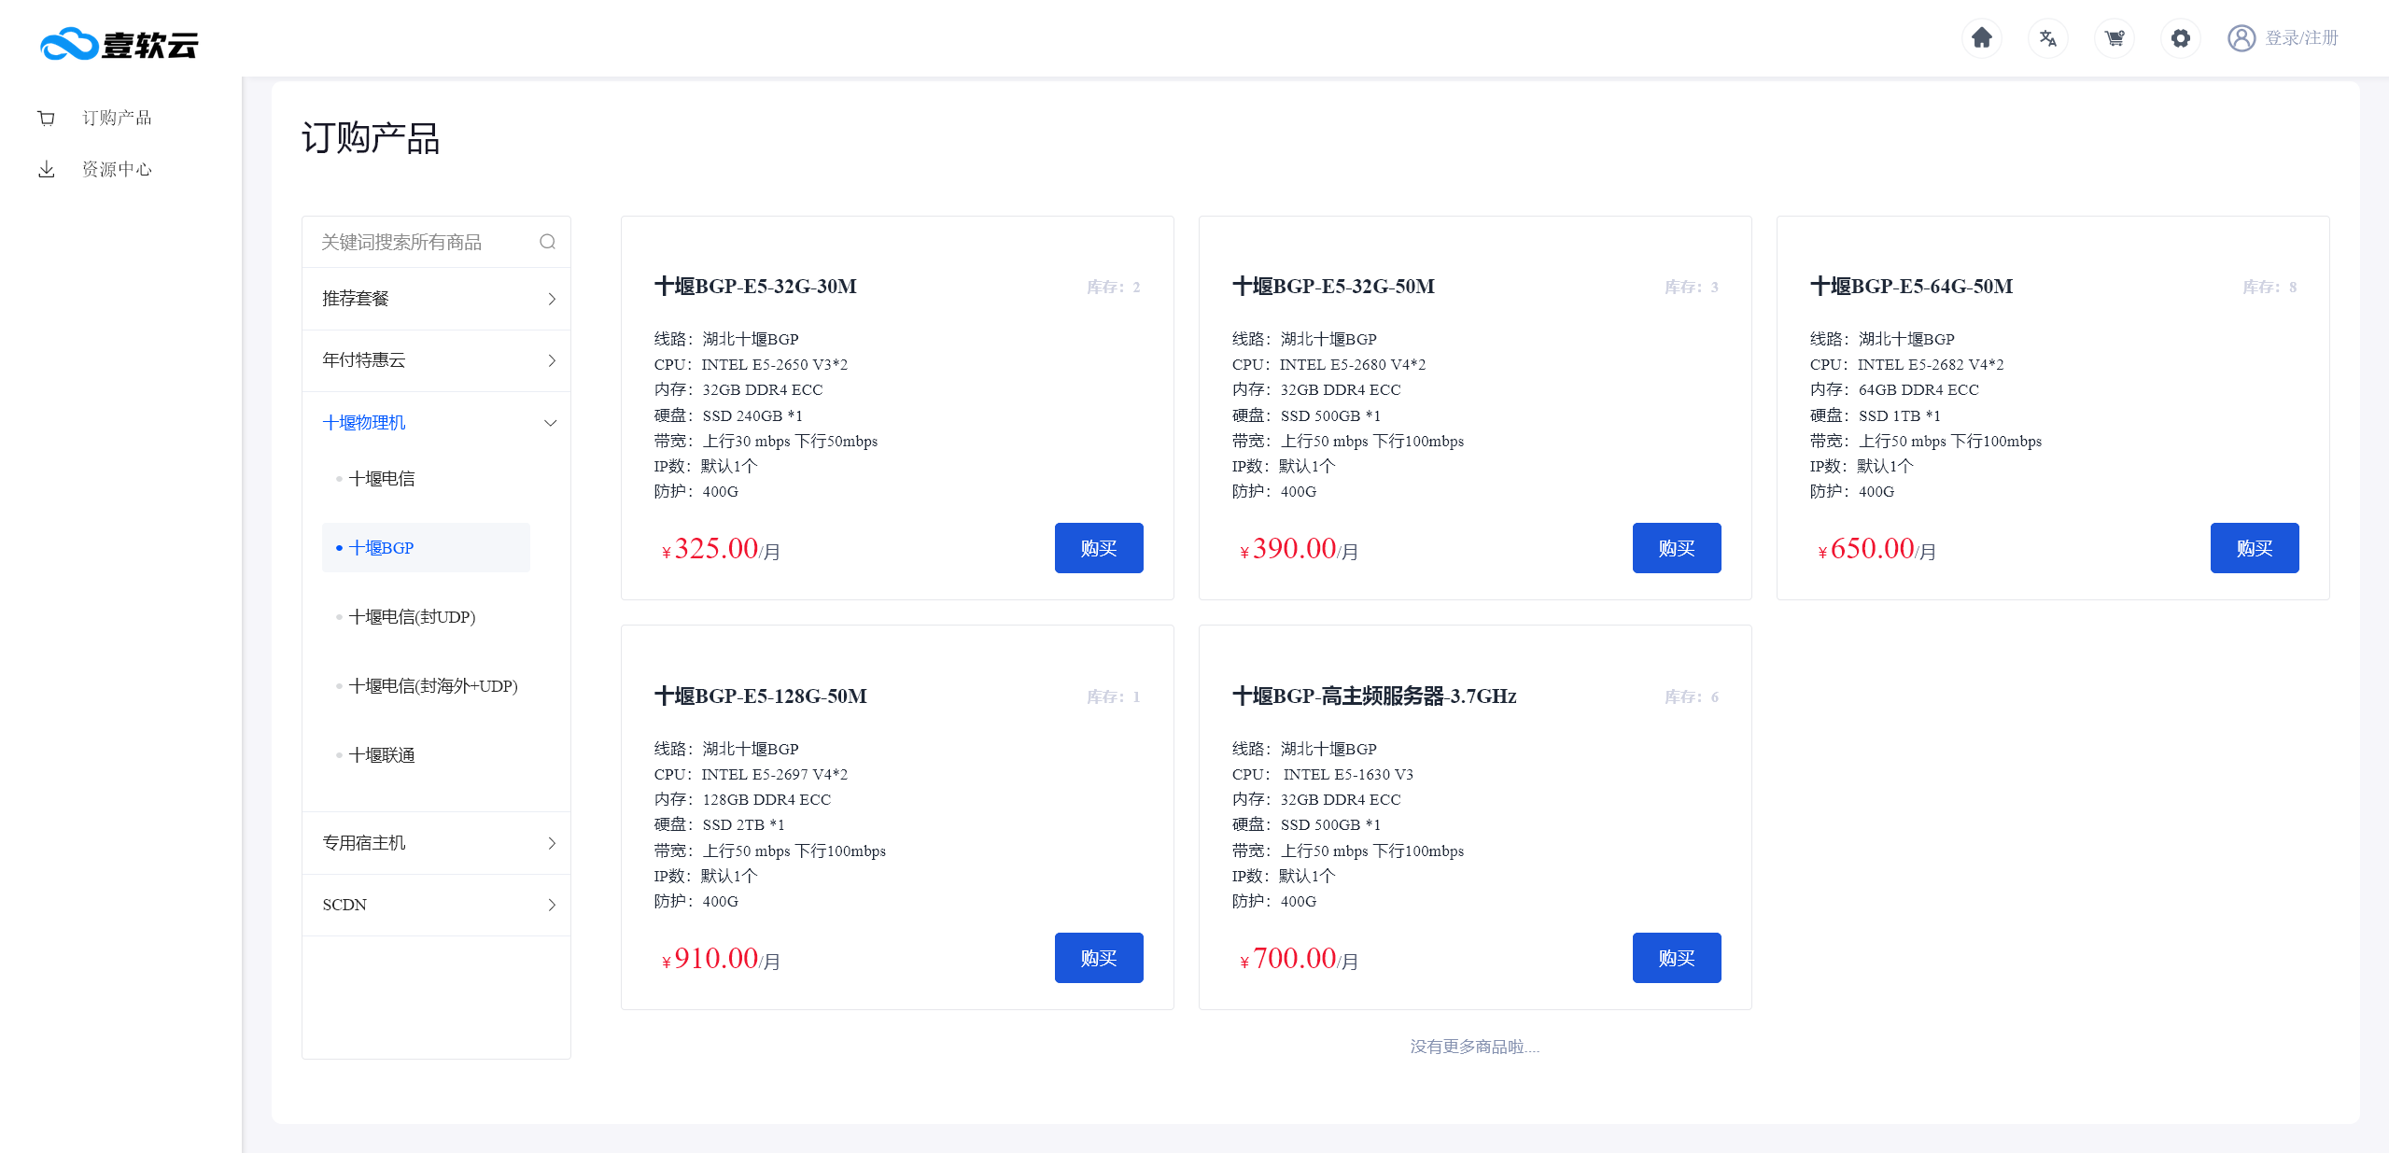Select 十堰电信(封UDP) subcategory
Image resolution: width=2389 pixels, height=1153 pixels.
[x=412, y=617]
